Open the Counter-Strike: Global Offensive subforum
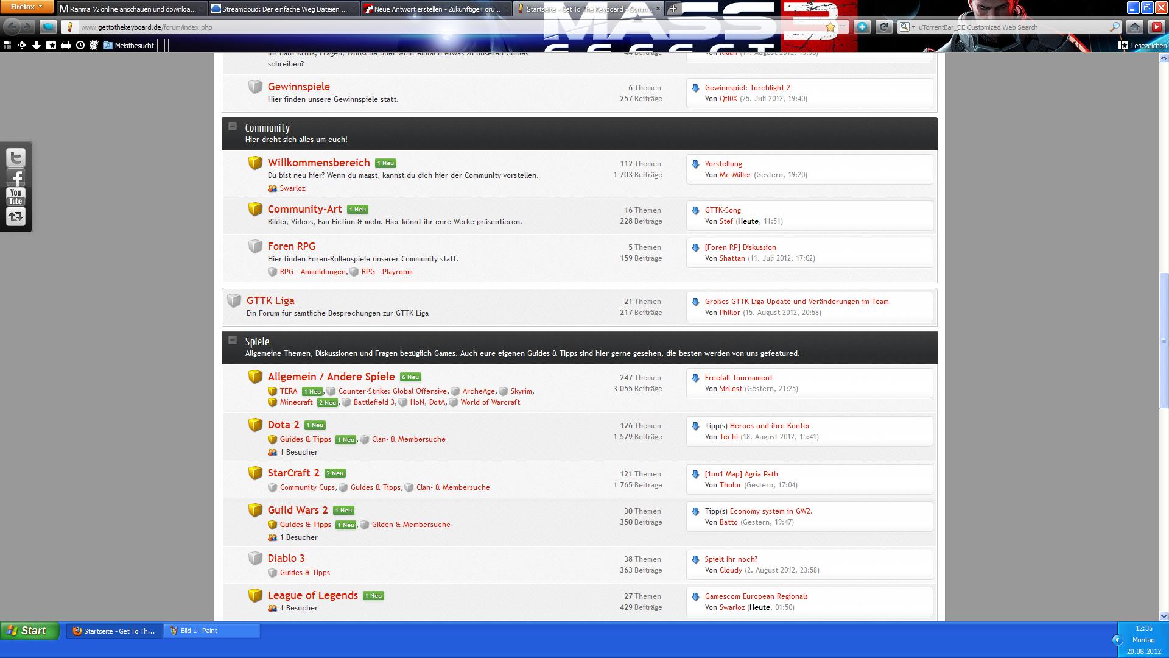 coord(392,391)
